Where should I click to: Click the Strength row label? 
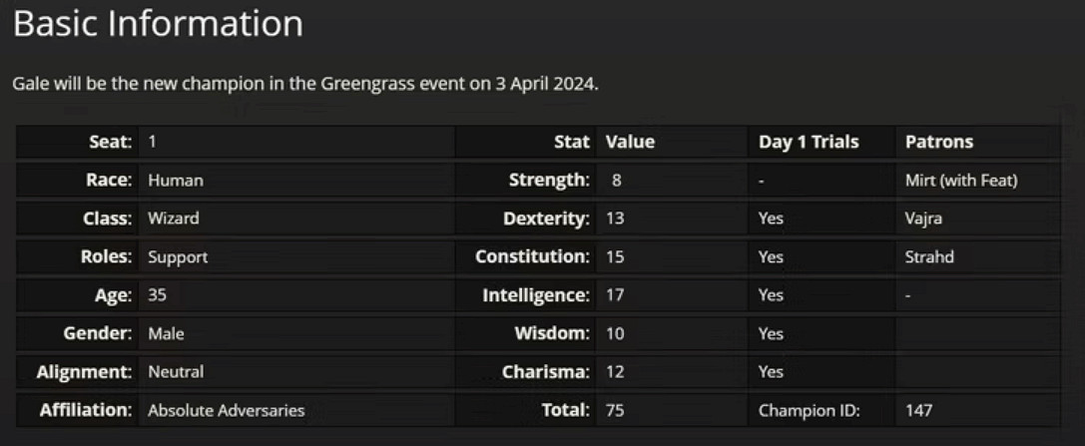coord(549,181)
